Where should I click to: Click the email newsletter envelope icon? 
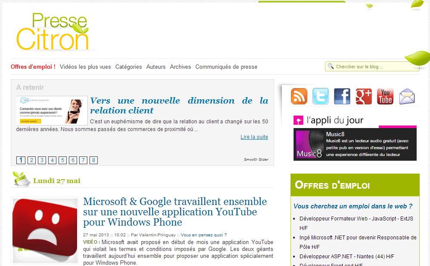pos(407,96)
